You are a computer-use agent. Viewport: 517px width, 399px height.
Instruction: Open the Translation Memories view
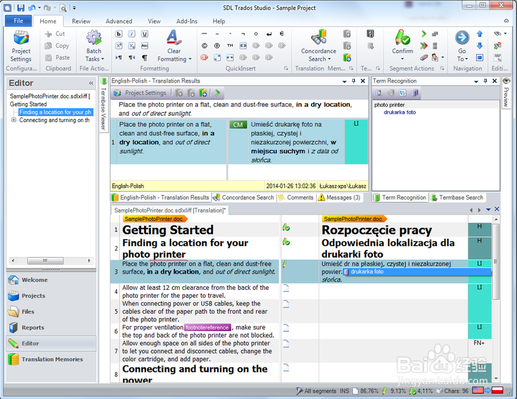click(52, 360)
